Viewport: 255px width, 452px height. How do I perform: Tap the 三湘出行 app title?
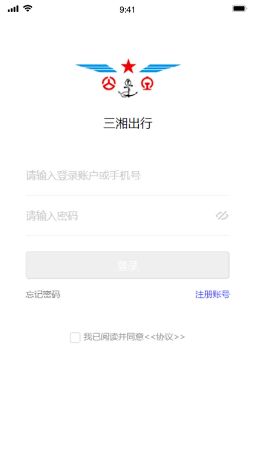pyautogui.click(x=128, y=124)
